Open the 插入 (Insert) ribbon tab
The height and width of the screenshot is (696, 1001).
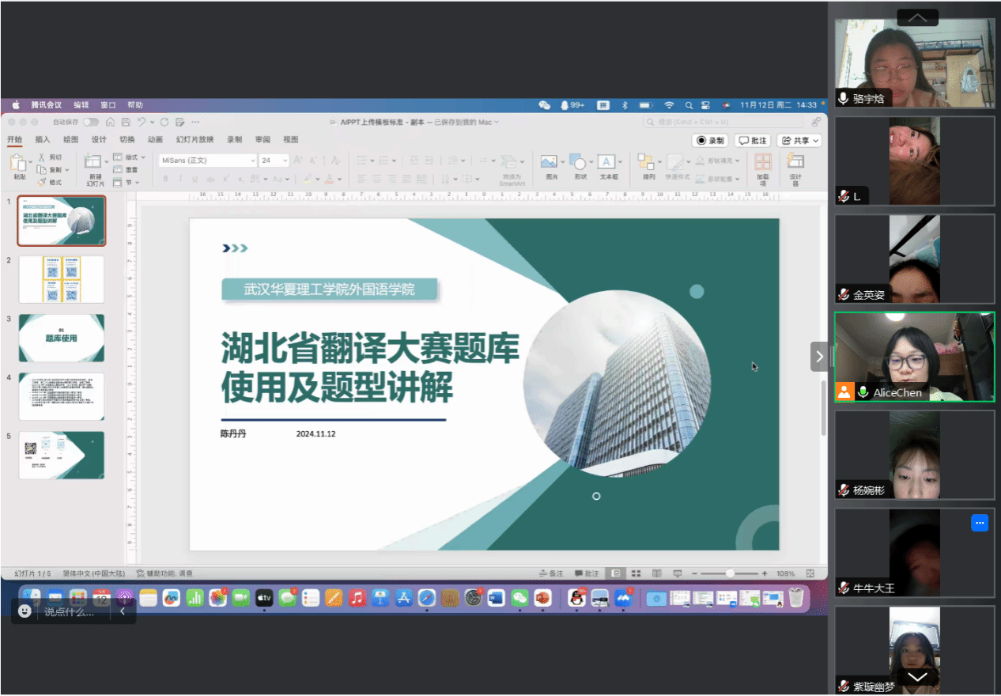click(42, 140)
